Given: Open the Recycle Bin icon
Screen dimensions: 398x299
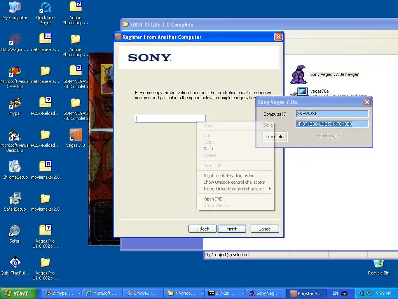Looking at the screenshot, I should 379,267.
